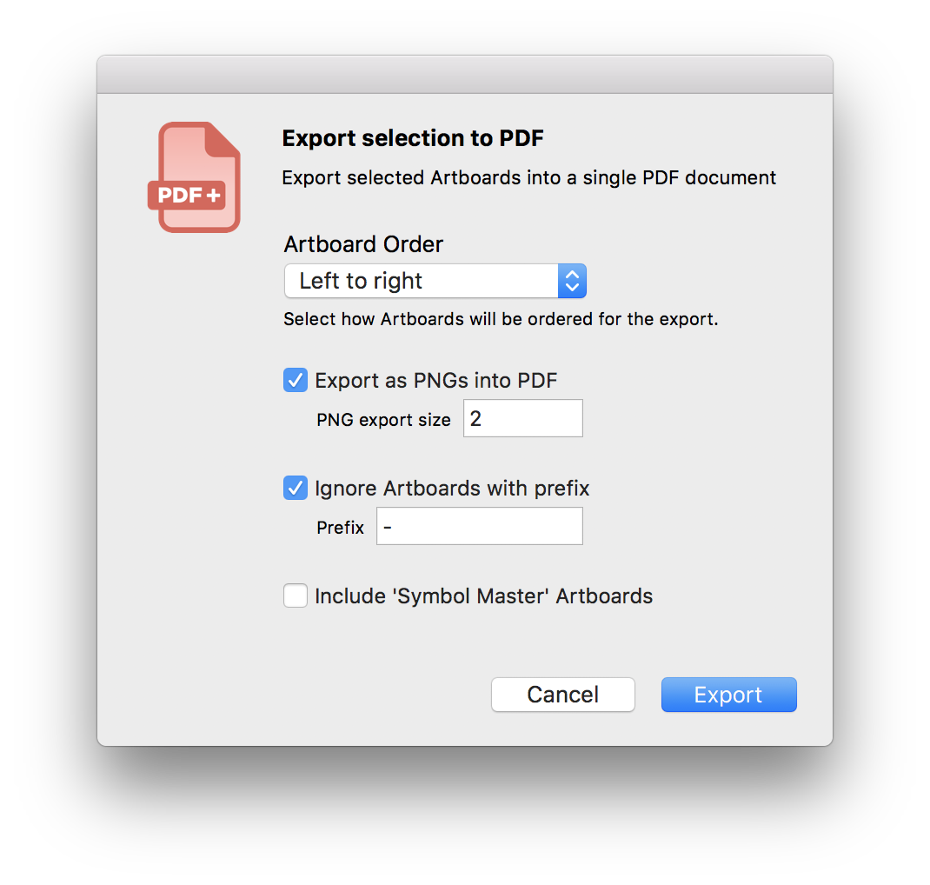Click the Cancel button
The width and height of the screenshot is (930, 885).
click(563, 695)
